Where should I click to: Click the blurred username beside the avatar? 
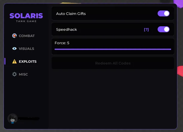click(29, 119)
